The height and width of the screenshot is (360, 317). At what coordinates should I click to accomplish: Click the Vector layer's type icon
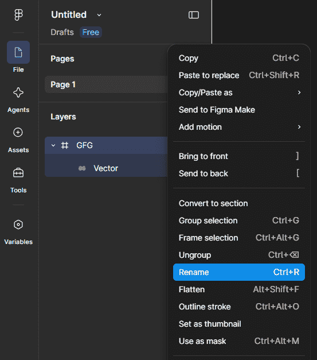tap(82, 168)
